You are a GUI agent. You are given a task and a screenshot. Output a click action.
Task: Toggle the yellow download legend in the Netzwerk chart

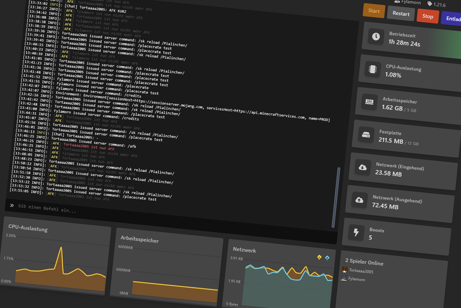(x=319, y=257)
